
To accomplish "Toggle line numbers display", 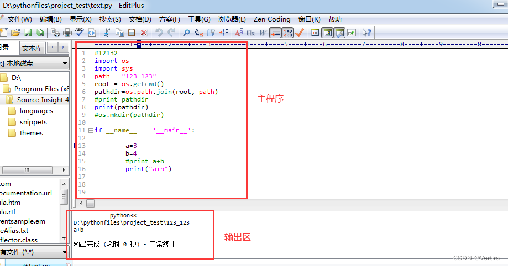I will 287,33.
